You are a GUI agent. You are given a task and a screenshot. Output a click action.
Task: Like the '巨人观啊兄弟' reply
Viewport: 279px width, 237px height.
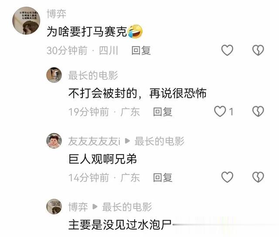(x=227, y=177)
